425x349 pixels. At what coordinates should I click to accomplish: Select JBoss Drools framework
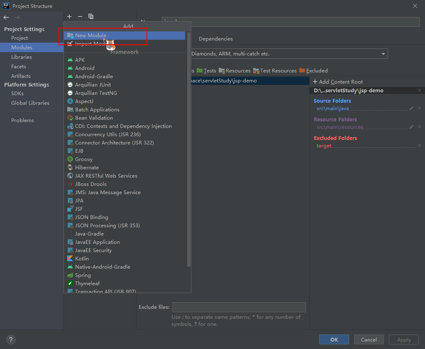[x=125, y=184]
